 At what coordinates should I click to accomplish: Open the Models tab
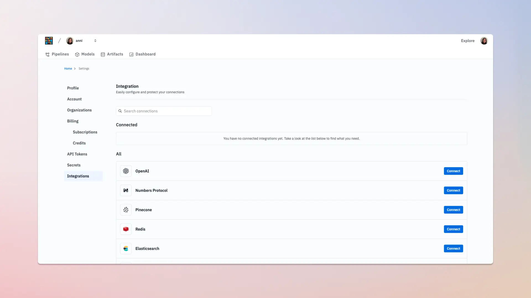[x=85, y=54]
